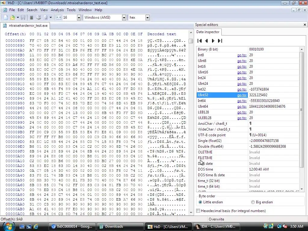Click the hex view vertical scrollbar thumb
The image size is (308, 231).
pos(191,41)
